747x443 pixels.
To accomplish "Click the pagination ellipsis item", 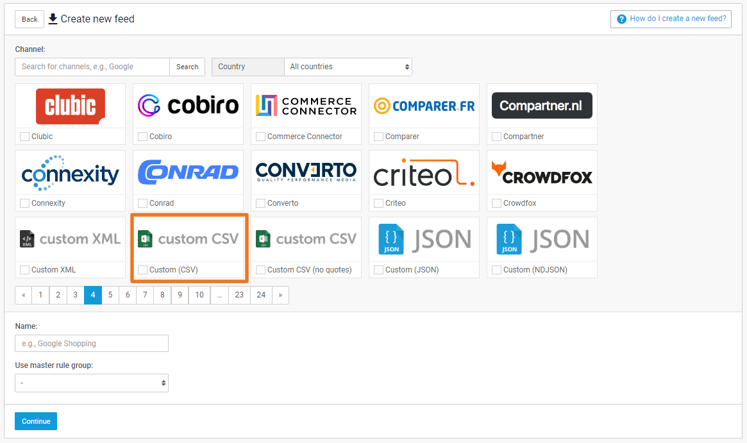I will click(219, 295).
